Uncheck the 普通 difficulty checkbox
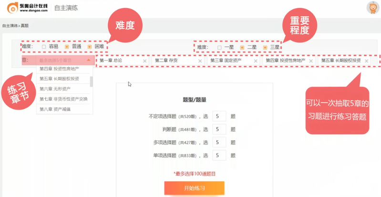 (x=67, y=47)
